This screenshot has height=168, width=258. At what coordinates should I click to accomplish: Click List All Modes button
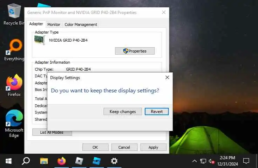(x=52, y=132)
